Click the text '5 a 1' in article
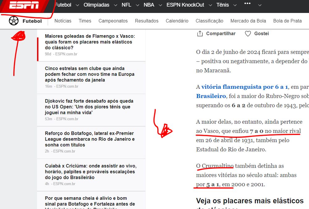This screenshot has width=309, height=209. point(213,185)
